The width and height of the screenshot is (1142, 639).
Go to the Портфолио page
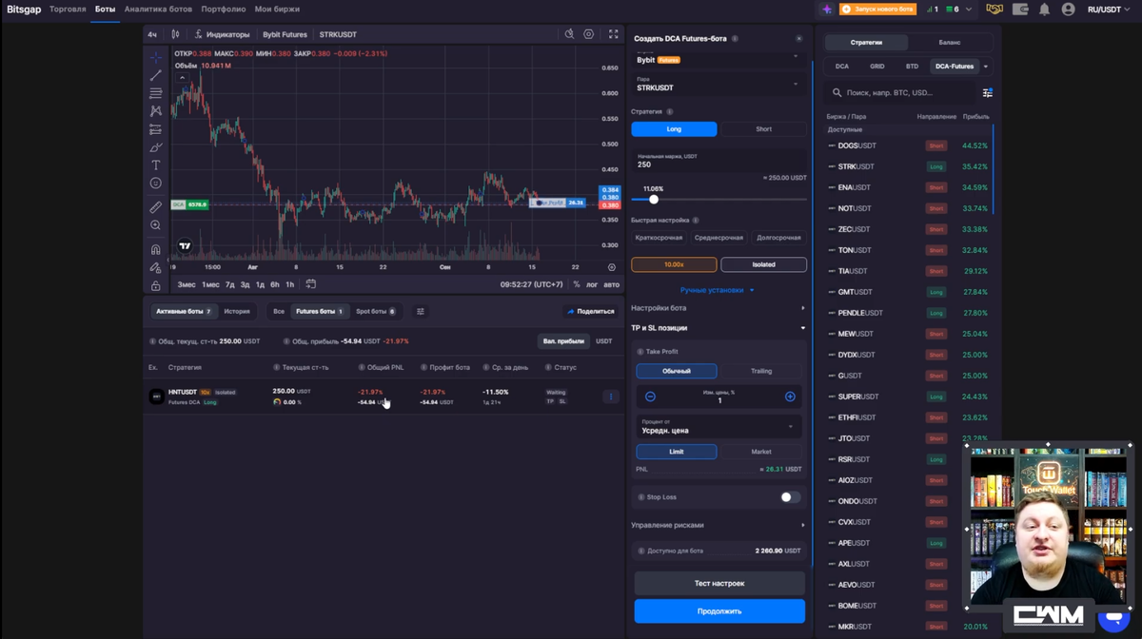(224, 10)
